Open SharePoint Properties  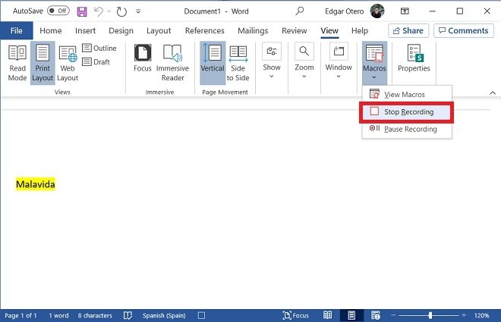pos(414,58)
